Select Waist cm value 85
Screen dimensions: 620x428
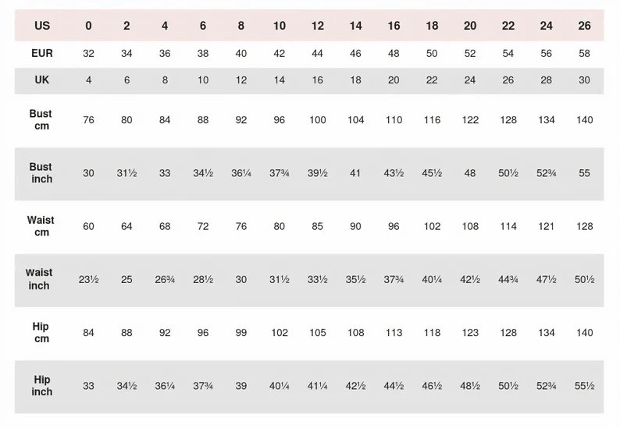pyautogui.click(x=317, y=226)
